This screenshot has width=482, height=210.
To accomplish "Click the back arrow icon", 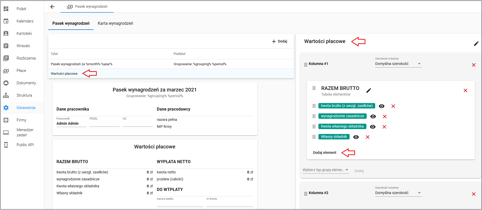I will point(52,7).
